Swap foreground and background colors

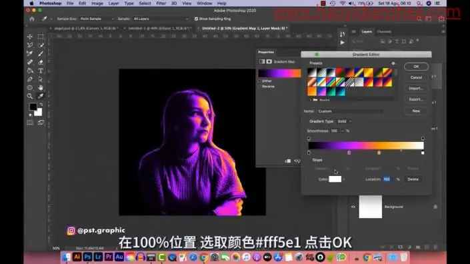41,104
